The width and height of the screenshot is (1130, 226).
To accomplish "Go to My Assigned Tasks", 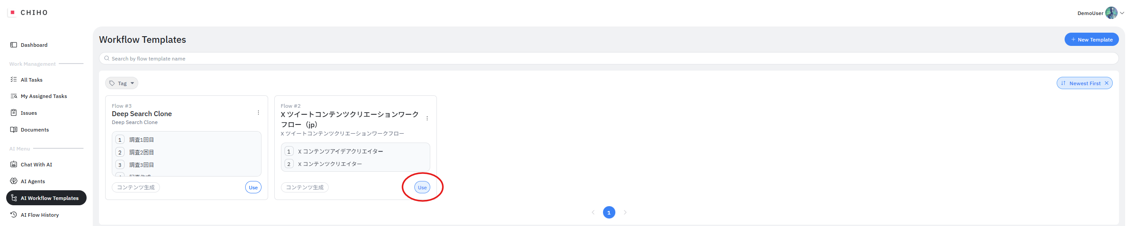I will (x=43, y=96).
